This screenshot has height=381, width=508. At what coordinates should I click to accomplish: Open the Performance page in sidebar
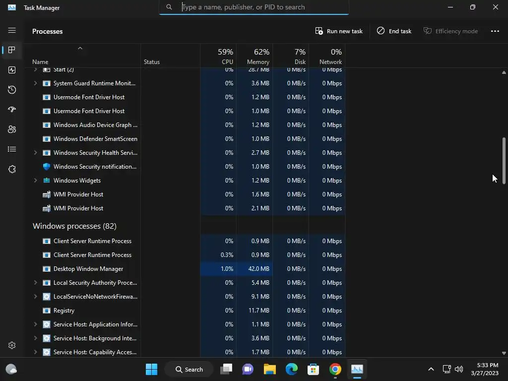12,70
